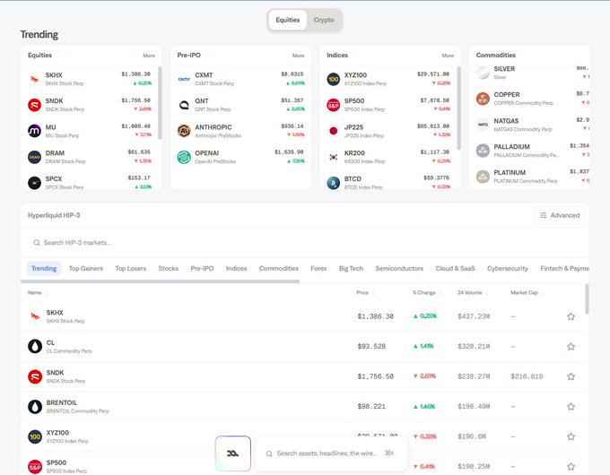The image size is (610, 475).
Task: Click the CXMT logo icon
Action: coord(184,79)
